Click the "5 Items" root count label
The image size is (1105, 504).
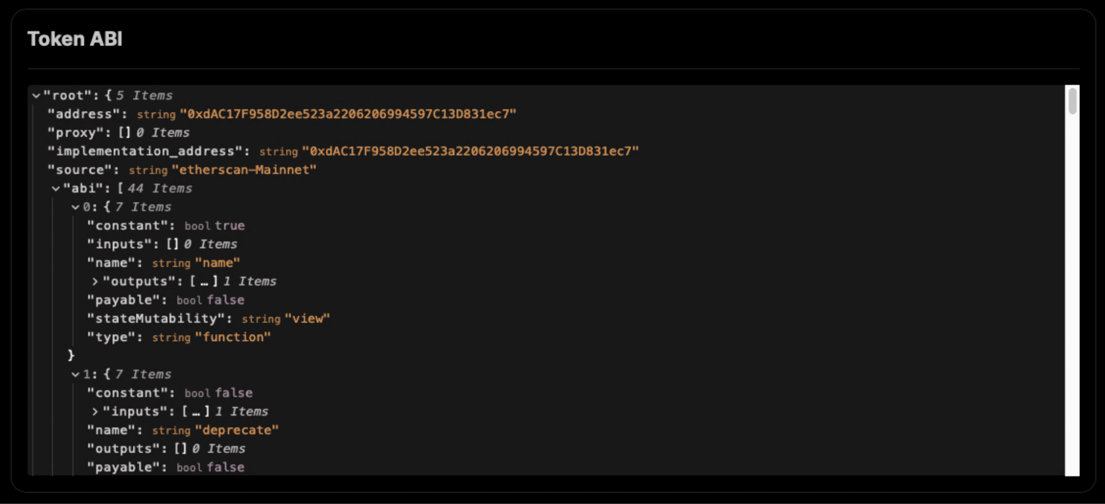click(x=144, y=96)
